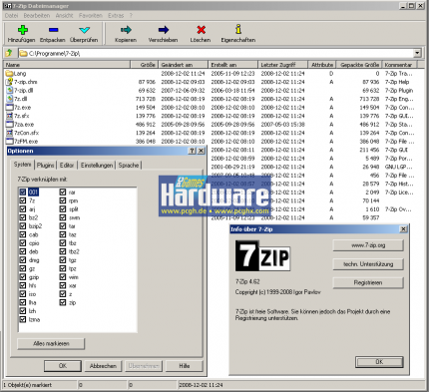Click Abbrechen in the Optionen dialog
The width and height of the screenshot is (429, 392).
point(103,366)
